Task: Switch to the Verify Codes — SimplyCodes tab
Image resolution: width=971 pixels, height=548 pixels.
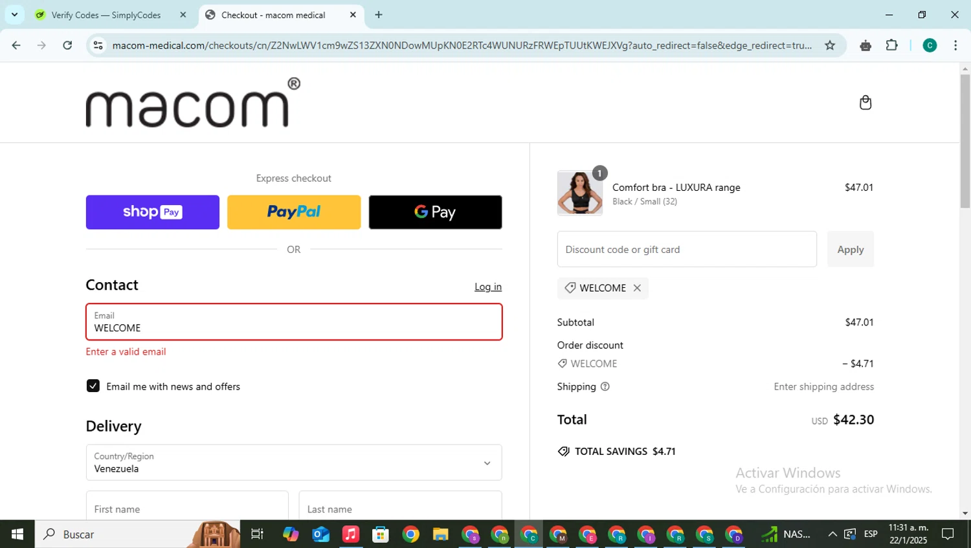Action: 106,15
